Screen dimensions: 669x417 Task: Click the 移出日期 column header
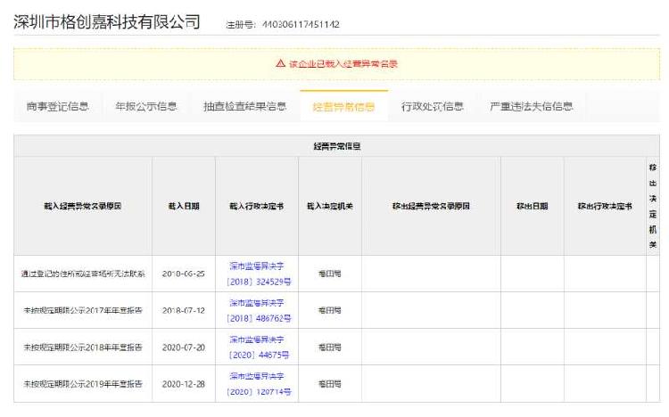(532, 206)
